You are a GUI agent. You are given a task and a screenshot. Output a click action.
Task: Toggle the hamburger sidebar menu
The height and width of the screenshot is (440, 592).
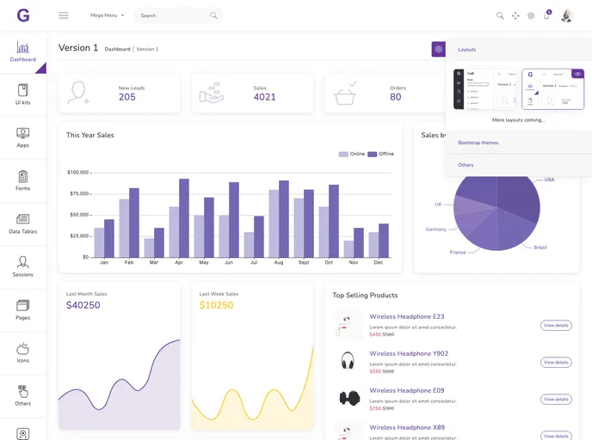(x=64, y=15)
